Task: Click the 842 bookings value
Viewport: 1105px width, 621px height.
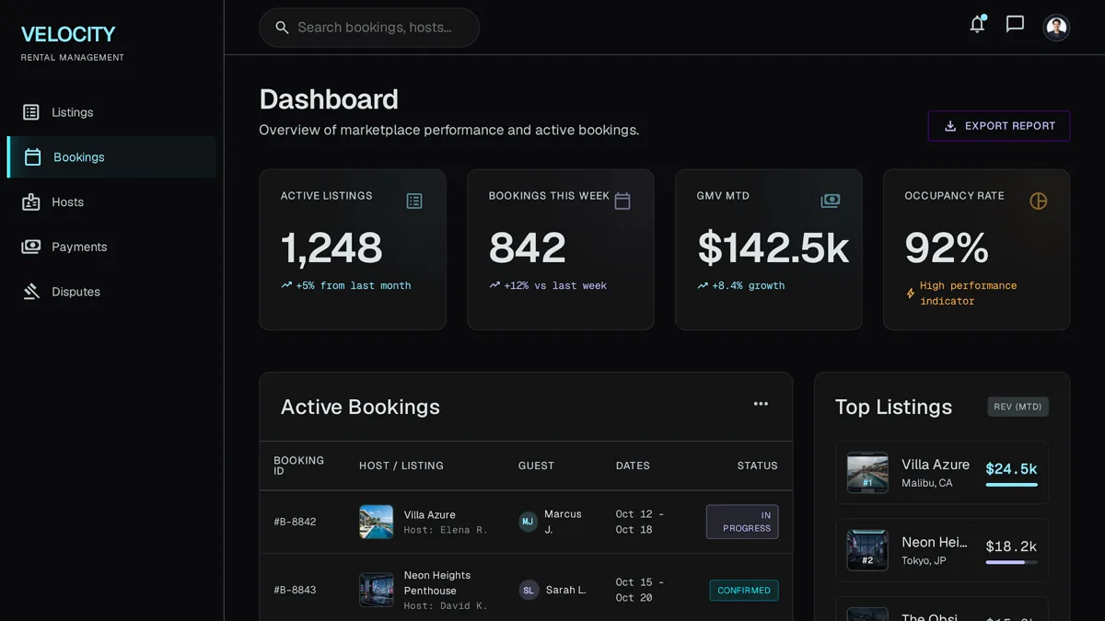Action: (x=528, y=247)
